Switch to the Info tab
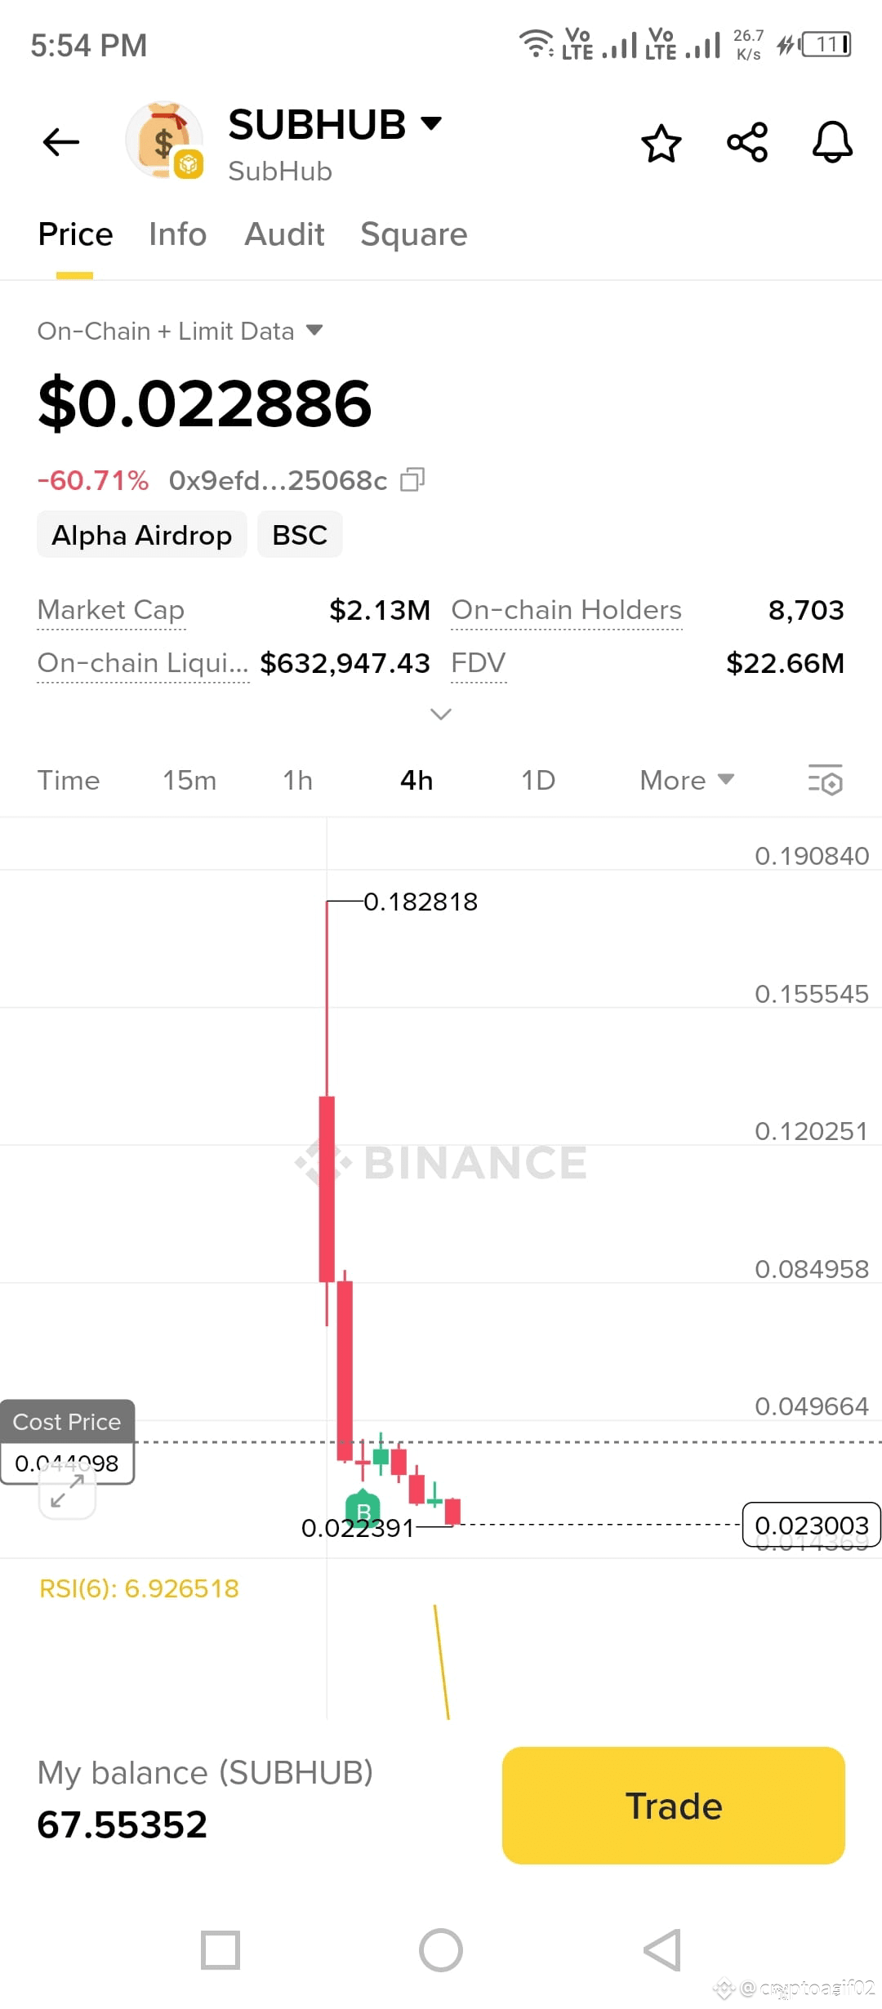The width and height of the screenshot is (882, 2009). 177,234
